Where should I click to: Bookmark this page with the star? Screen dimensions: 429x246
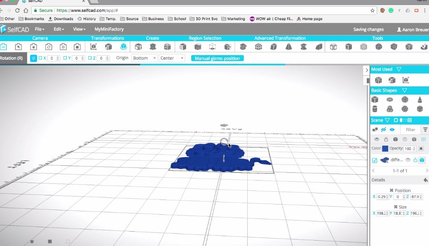373,10
